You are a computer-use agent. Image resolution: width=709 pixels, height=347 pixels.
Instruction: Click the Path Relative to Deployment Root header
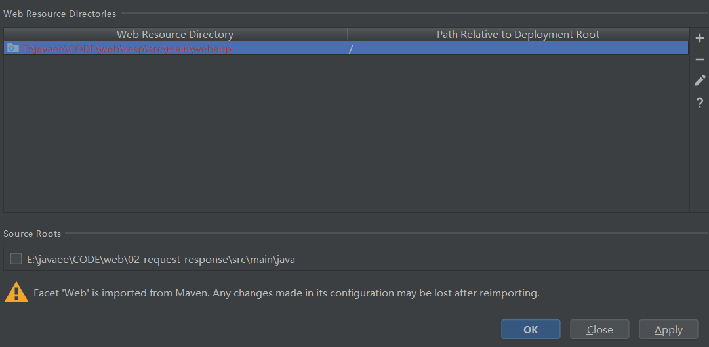[517, 34]
